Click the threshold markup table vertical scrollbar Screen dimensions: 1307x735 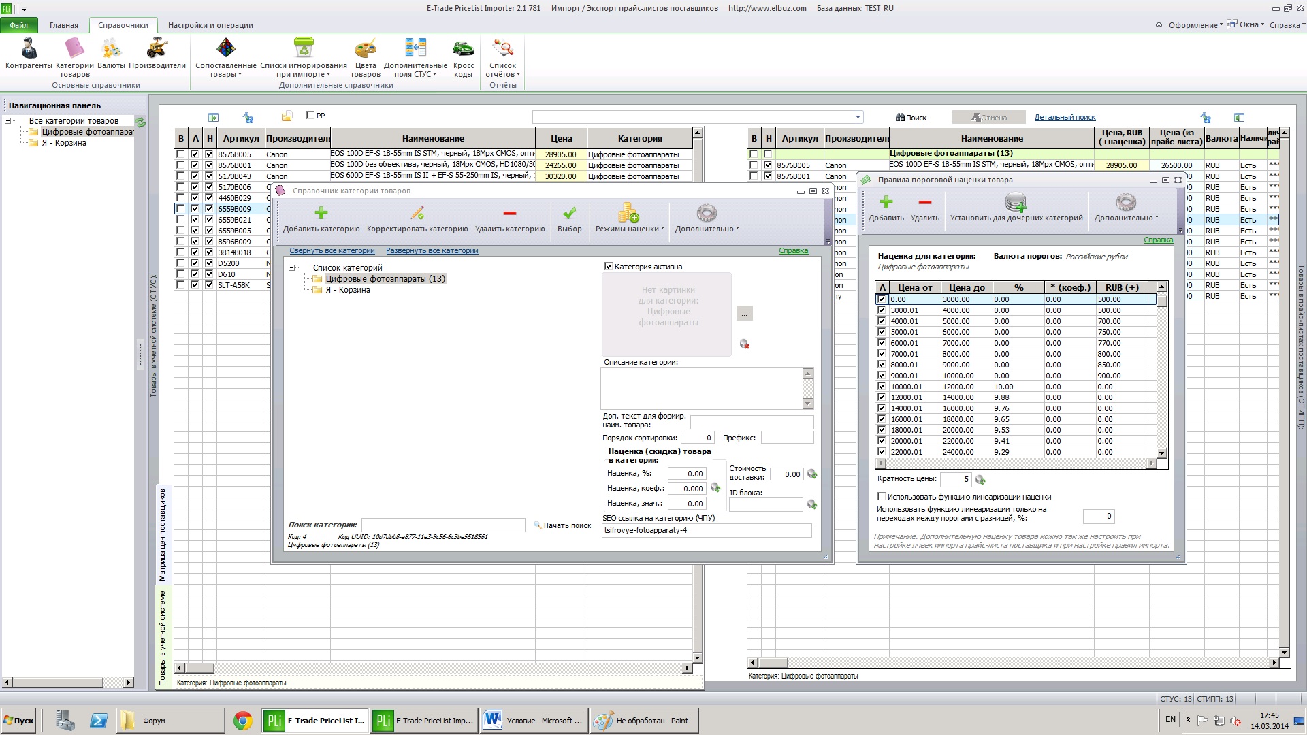tap(1162, 369)
